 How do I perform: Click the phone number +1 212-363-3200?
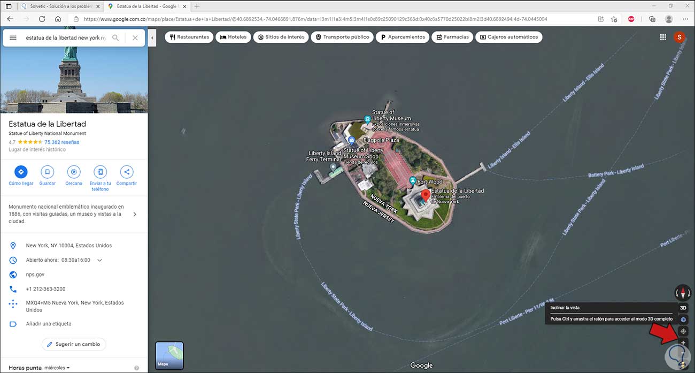tap(45, 289)
